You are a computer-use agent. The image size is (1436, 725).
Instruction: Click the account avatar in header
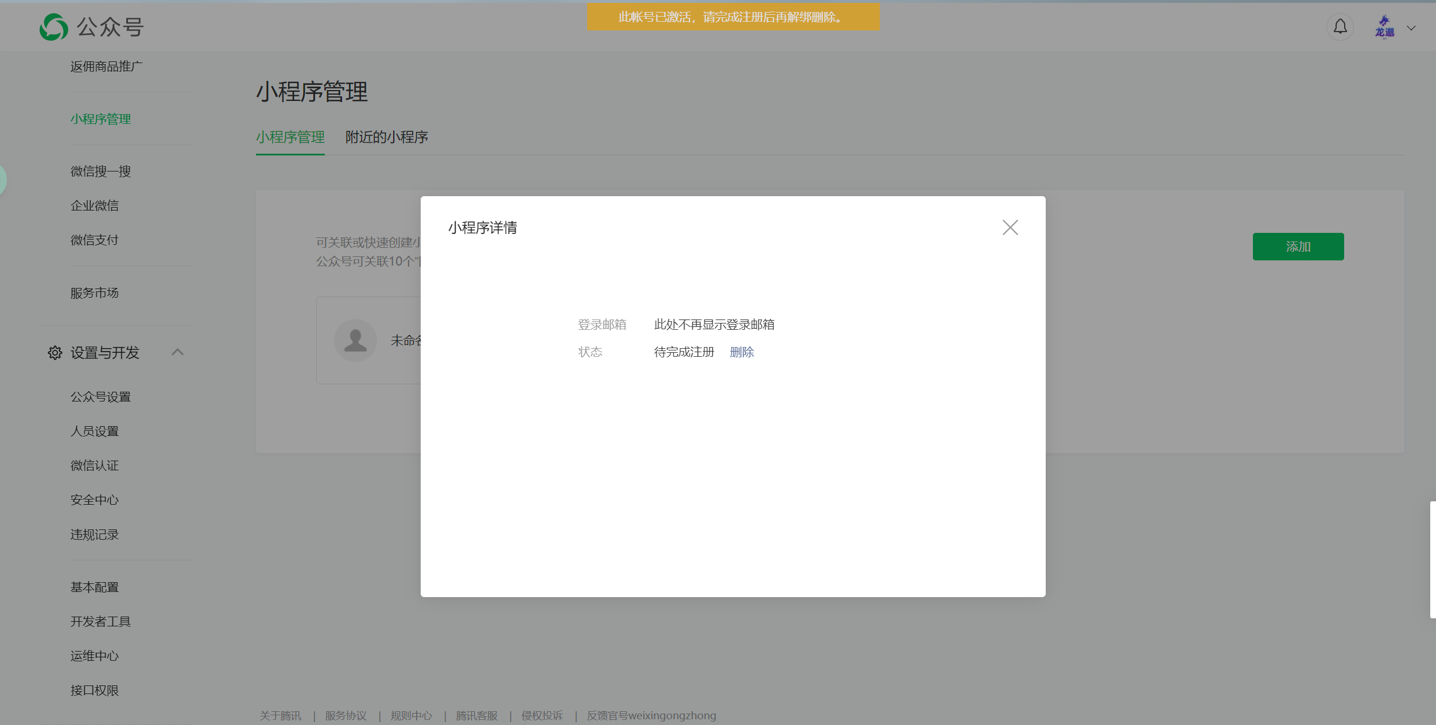[1384, 27]
